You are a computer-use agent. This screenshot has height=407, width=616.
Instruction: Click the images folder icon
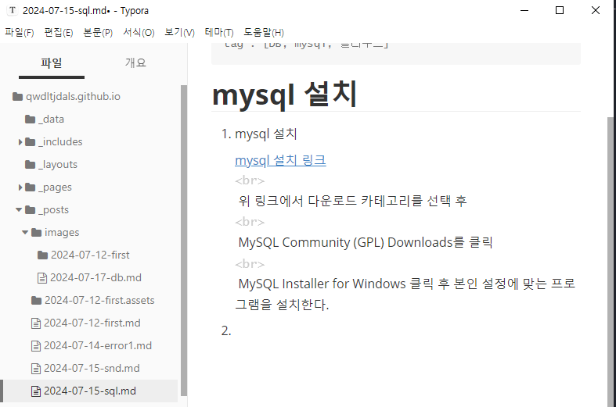point(37,233)
